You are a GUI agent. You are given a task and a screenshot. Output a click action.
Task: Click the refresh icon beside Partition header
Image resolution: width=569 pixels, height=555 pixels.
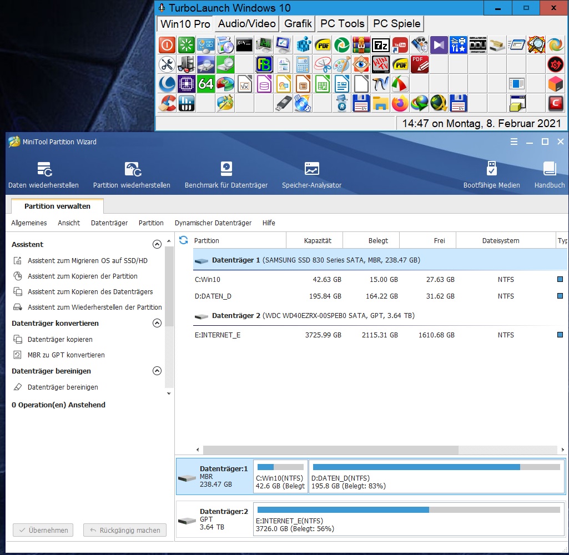click(x=184, y=240)
